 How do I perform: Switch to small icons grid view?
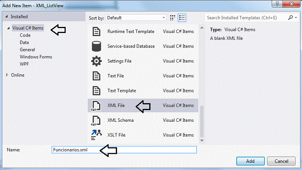172,18
